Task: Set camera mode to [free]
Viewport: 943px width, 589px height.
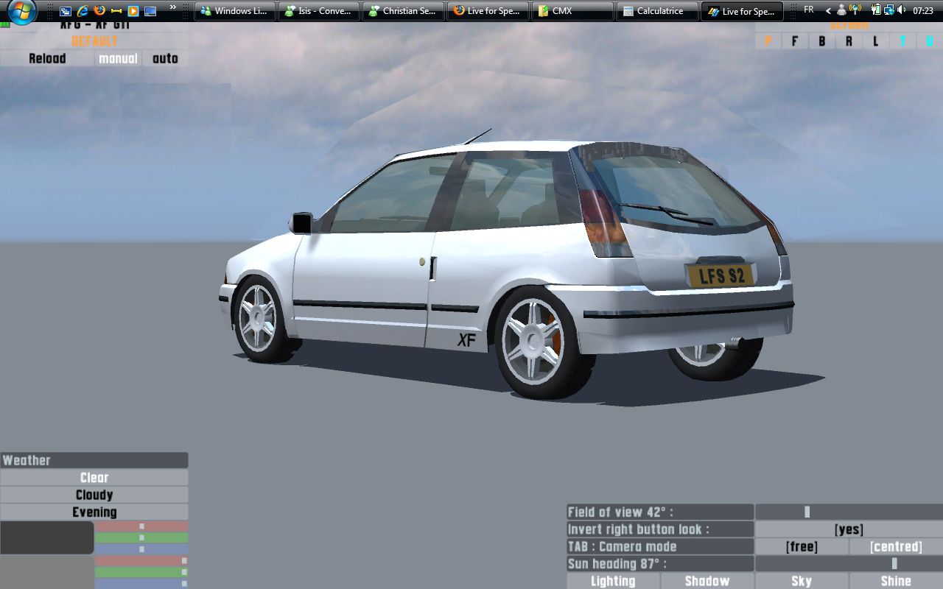Action: (802, 547)
